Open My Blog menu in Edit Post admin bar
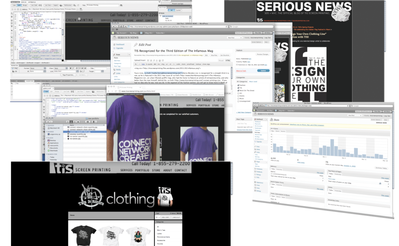 pos(134,33)
